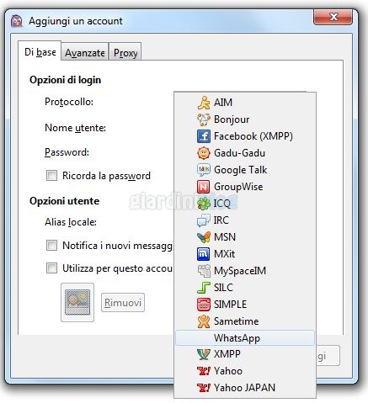Image resolution: width=368 pixels, height=403 pixels.
Task: Choose the MySpaceIM text label
Action: (240, 271)
